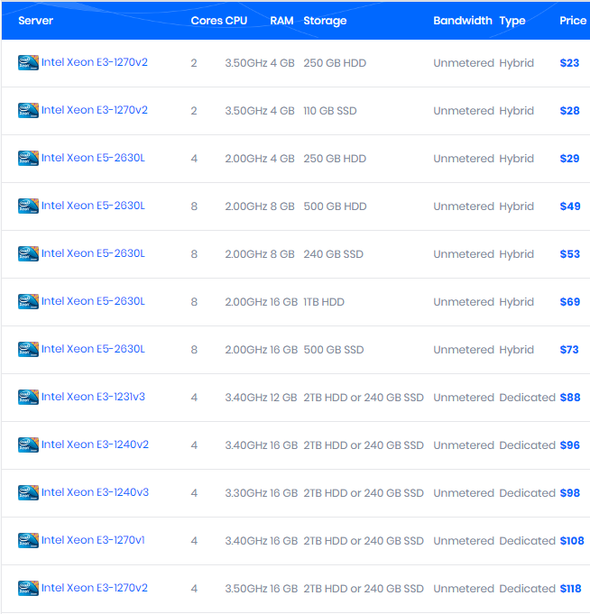Click the Price column header
The height and width of the screenshot is (614, 590).
tap(573, 21)
